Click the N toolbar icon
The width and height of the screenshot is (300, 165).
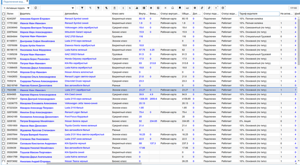(130, 8)
